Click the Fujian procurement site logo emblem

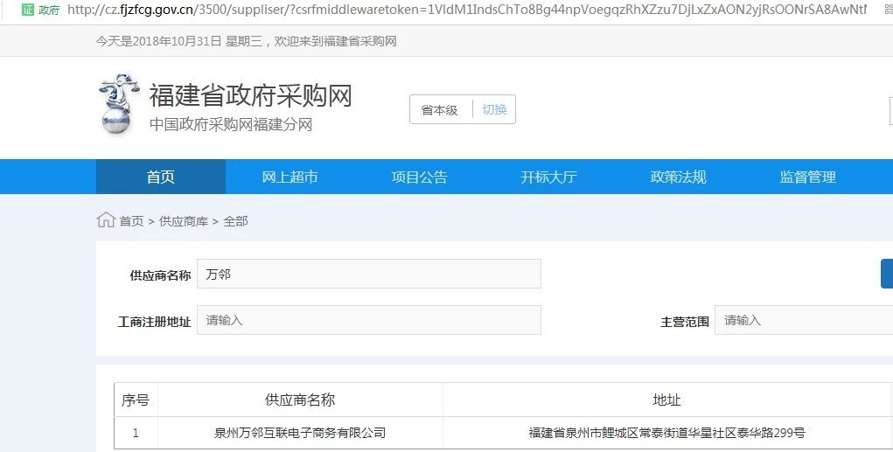tap(119, 104)
